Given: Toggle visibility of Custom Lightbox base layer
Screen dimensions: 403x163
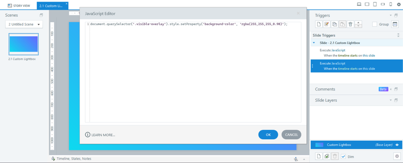Looking at the screenshot, I should coord(397,145).
